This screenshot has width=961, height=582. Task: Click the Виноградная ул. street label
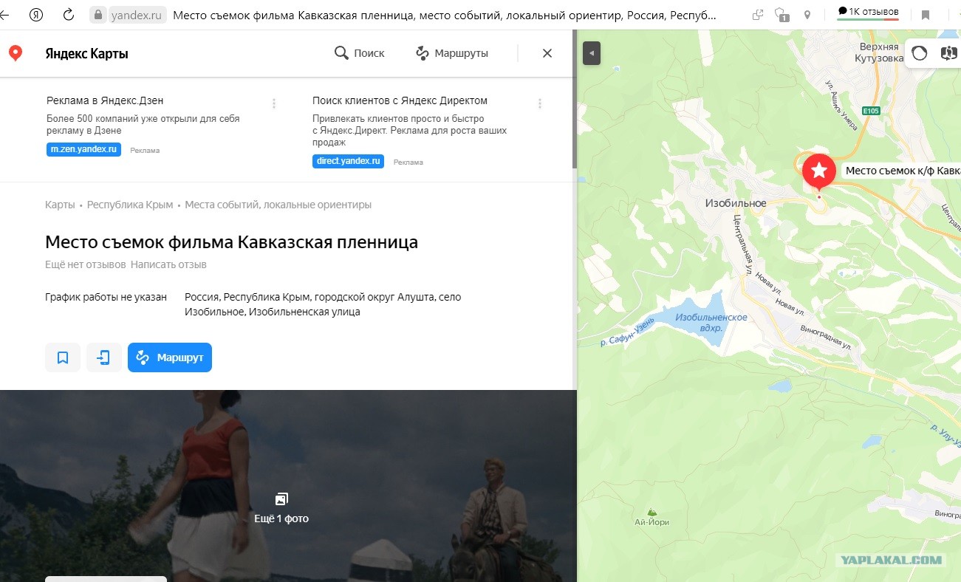tap(827, 338)
